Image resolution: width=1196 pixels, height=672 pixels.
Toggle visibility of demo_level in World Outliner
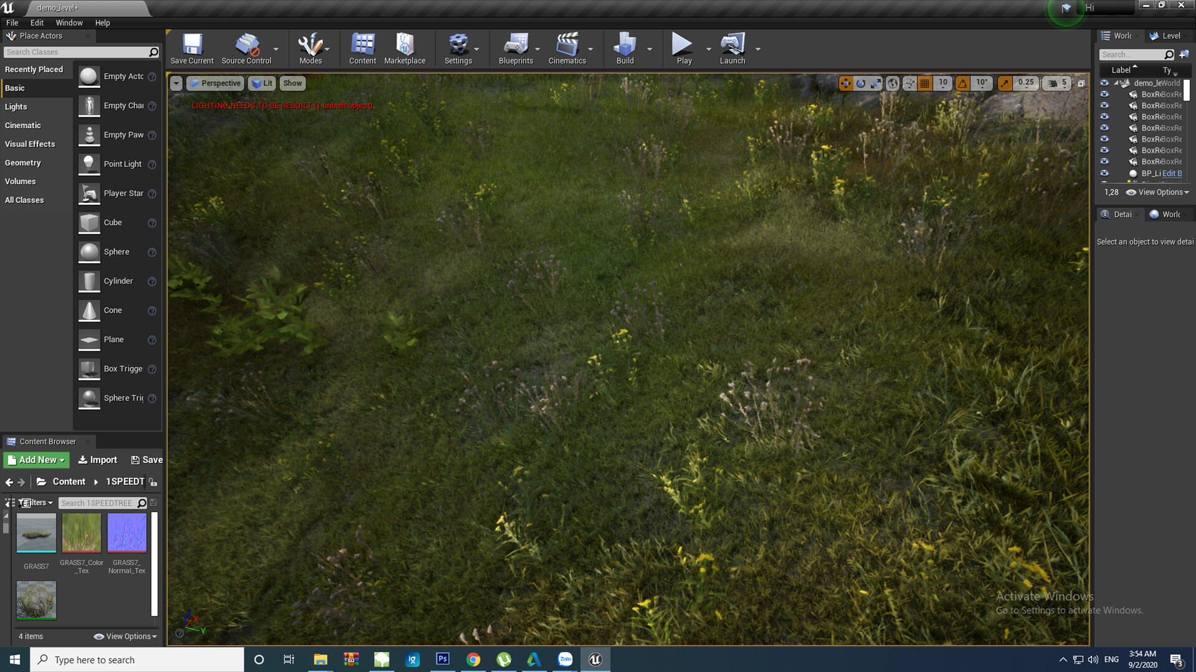pyautogui.click(x=1104, y=82)
